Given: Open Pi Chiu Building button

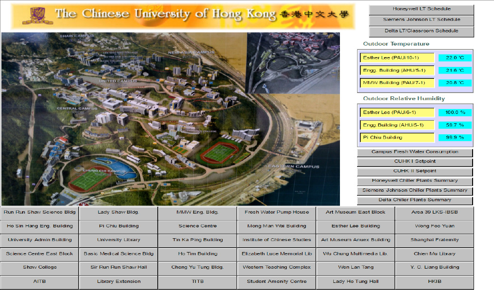Looking at the screenshot, I should (x=118, y=227).
